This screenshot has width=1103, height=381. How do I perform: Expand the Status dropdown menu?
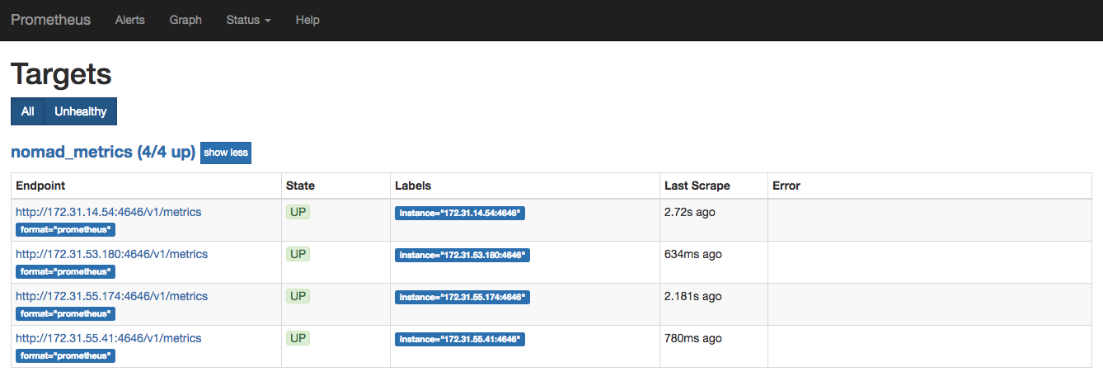pyautogui.click(x=248, y=20)
